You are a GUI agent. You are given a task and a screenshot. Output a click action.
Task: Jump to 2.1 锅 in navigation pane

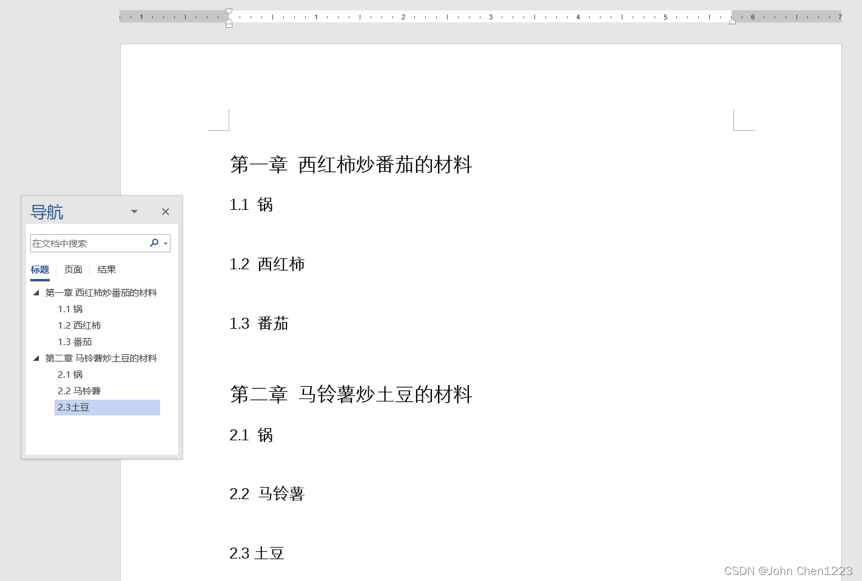[70, 375]
